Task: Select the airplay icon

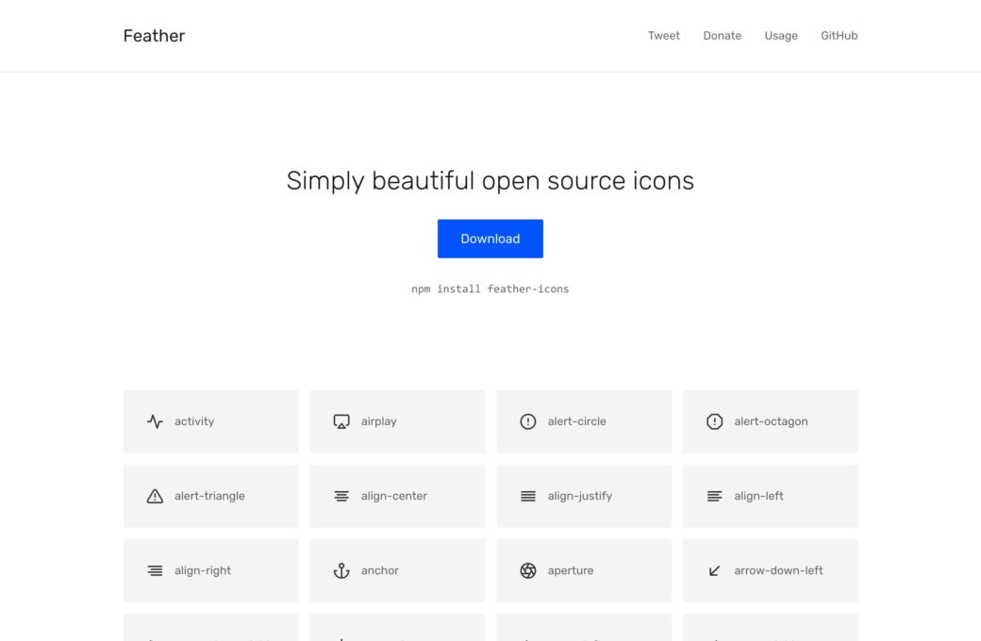Action: tap(397, 421)
